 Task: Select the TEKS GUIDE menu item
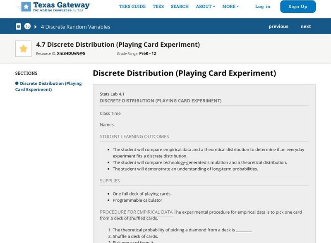coord(132,7)
